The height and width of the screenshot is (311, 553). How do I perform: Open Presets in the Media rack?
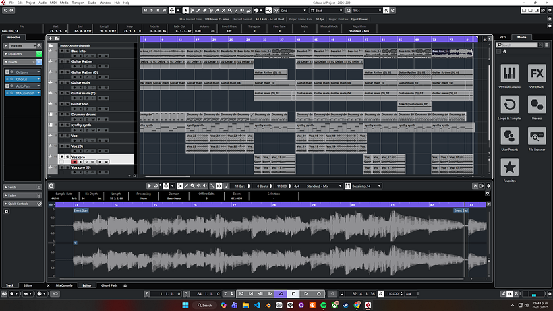(x=537, y=108)
